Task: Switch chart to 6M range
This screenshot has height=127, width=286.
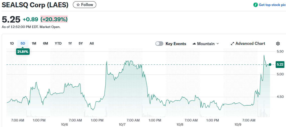Action: 45,43
